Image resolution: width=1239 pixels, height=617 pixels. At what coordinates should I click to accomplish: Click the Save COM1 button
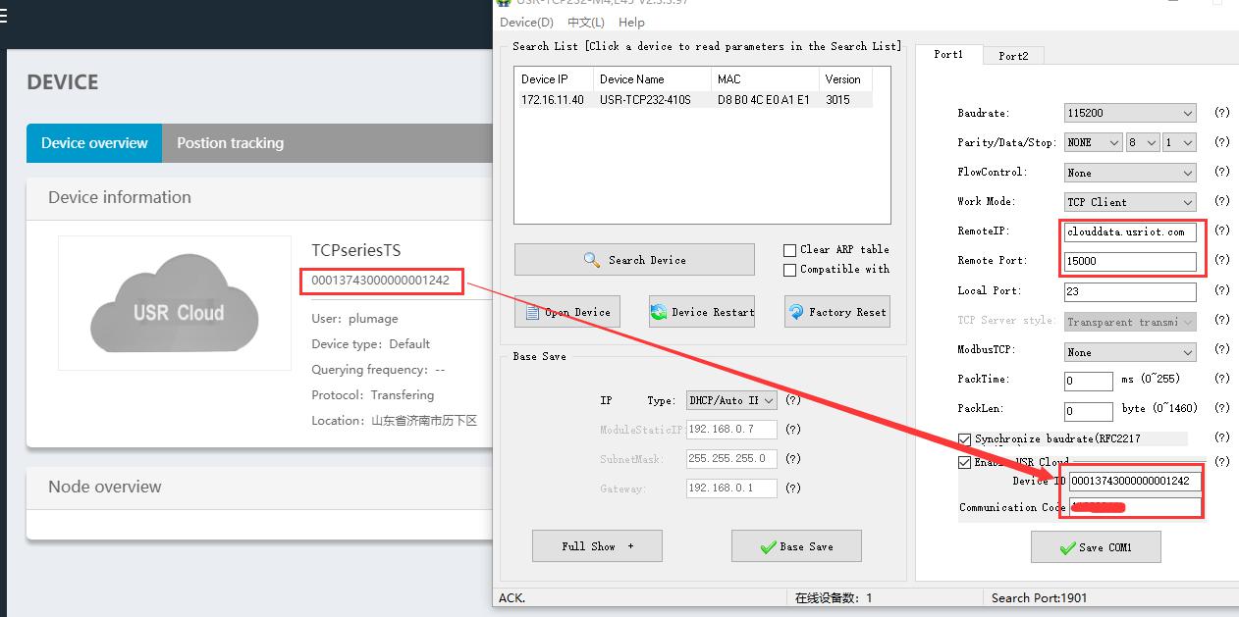click(1096, 547)
